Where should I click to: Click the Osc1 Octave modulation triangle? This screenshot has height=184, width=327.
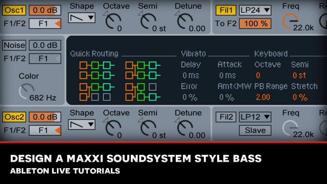(x=105, y=13)
